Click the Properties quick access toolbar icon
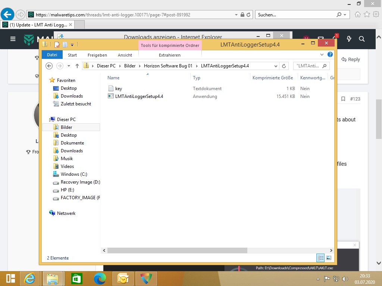 (x=57, y=45)
